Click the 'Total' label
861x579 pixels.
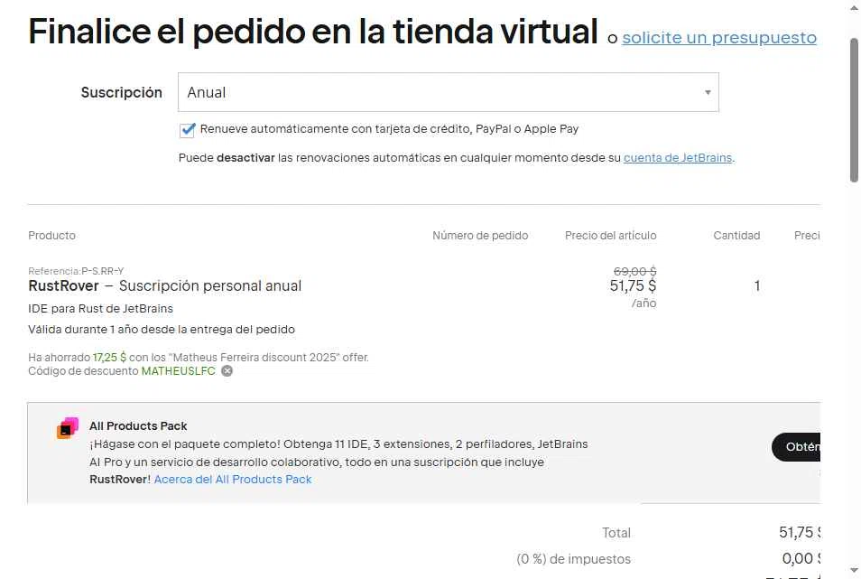(616, 532)
